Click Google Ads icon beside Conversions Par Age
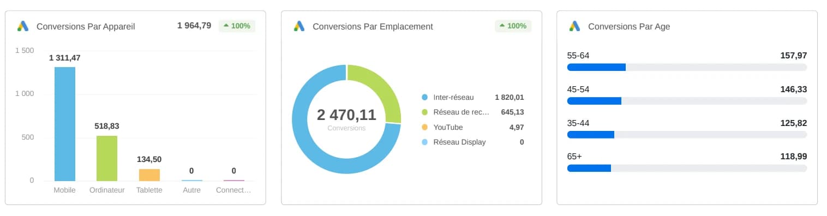The width and height of the screenshot is (827, 216). (574, 26)
